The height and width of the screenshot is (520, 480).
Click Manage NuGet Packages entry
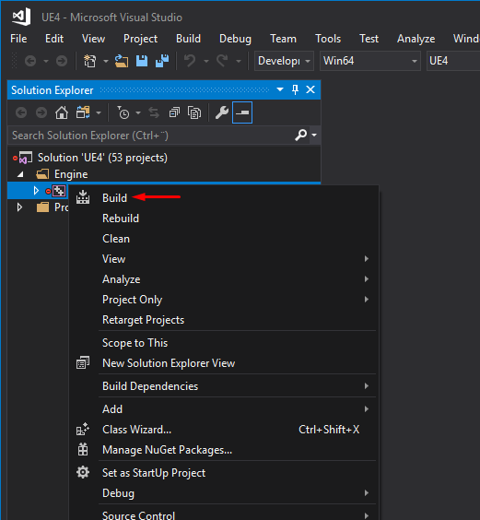click(x=167, y=450)
